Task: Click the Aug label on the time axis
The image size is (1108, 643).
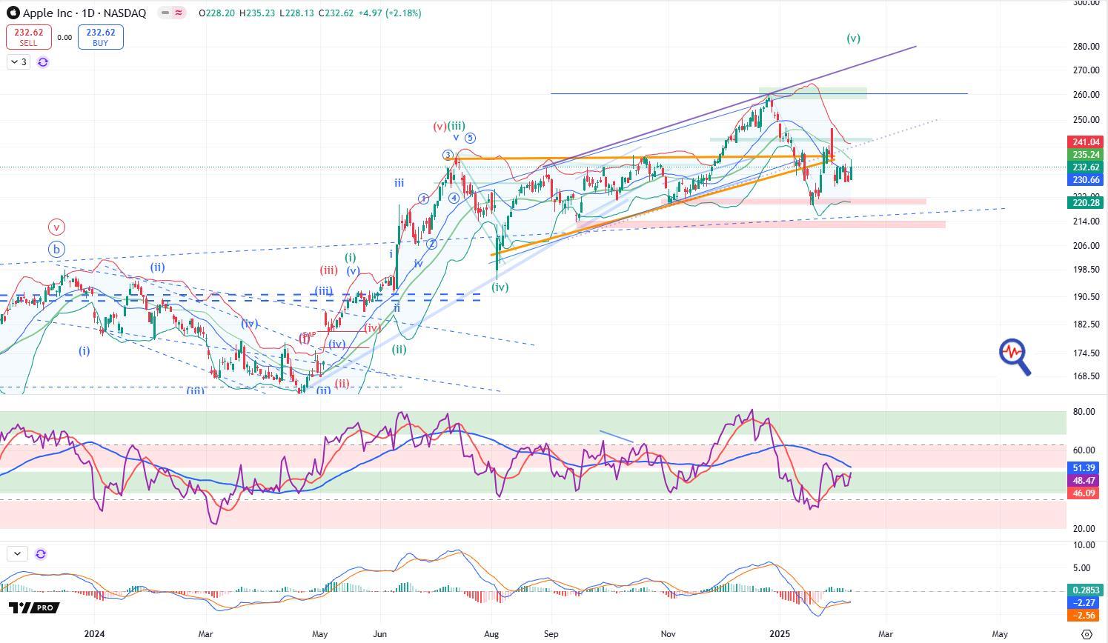Action: [492, 634]
